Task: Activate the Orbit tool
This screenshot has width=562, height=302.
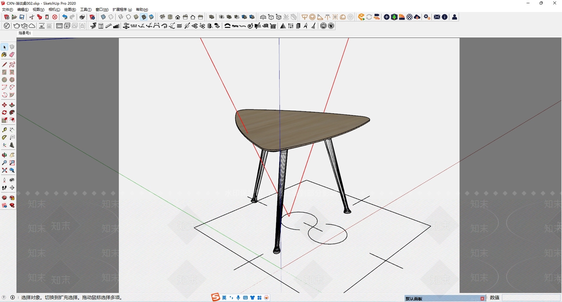Action: 5,155
